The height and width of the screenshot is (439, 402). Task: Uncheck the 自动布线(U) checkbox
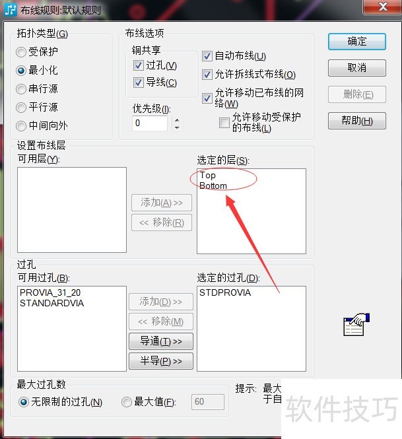point(207,56)
